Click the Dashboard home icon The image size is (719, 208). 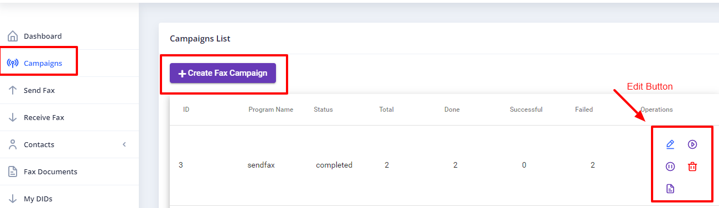tap(13, 37)
